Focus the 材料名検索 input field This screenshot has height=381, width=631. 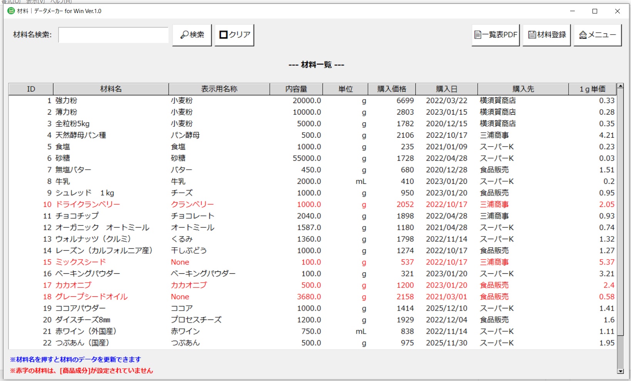[x=114, y=35]
